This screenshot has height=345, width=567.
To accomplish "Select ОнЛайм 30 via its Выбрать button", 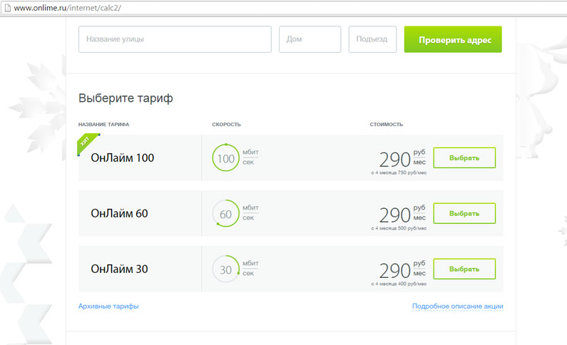I will (x=464, y=269).
